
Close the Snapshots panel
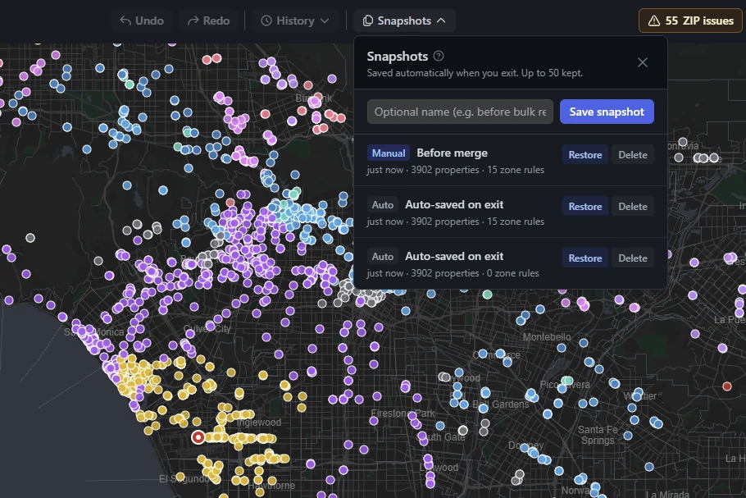pyautogui.click(x=642, y=62)
